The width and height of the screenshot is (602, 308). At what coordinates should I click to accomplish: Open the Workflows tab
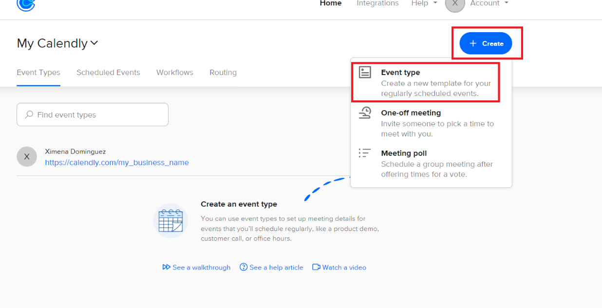point(175,73)
